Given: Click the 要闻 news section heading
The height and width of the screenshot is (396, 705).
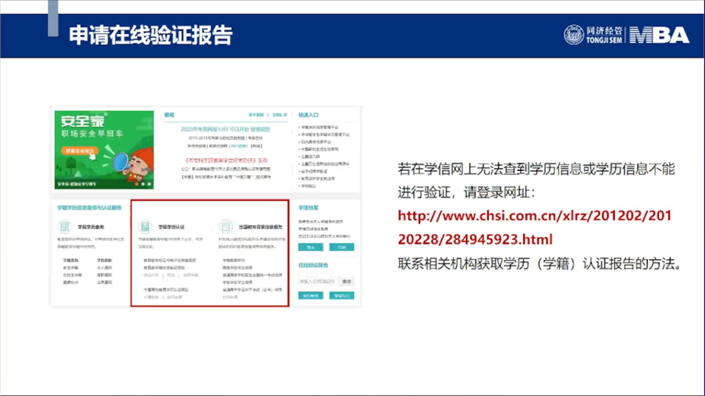Looking at the screenshot, I should (169, 115).
